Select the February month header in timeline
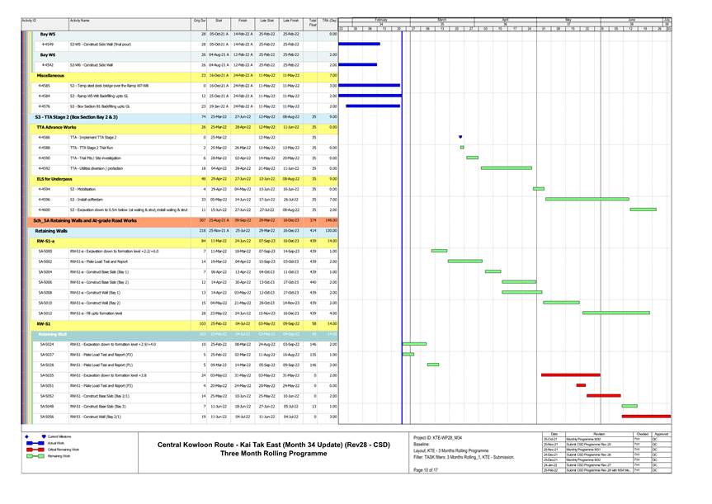The width and height of the screenshot is (712, 504). tap(380, 18)
